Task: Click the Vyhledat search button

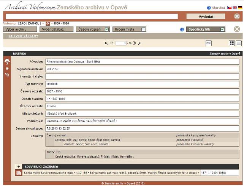Action: (206, 17)
